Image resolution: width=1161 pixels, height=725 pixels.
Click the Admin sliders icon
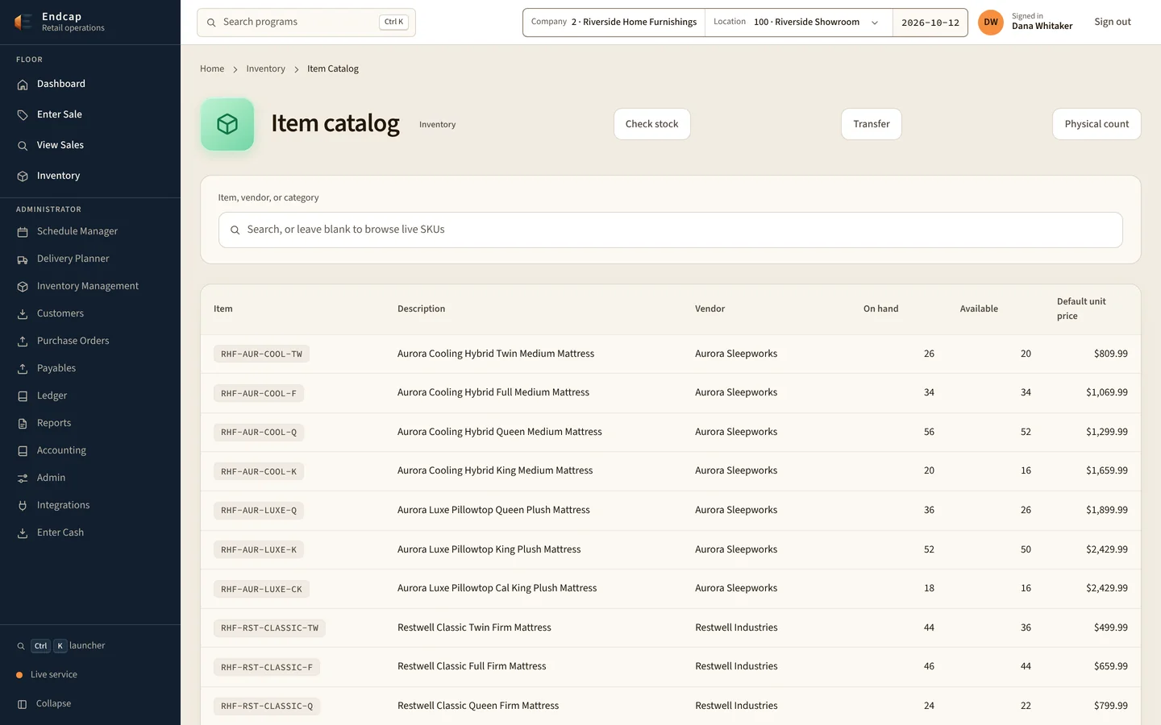click(23, 478)
